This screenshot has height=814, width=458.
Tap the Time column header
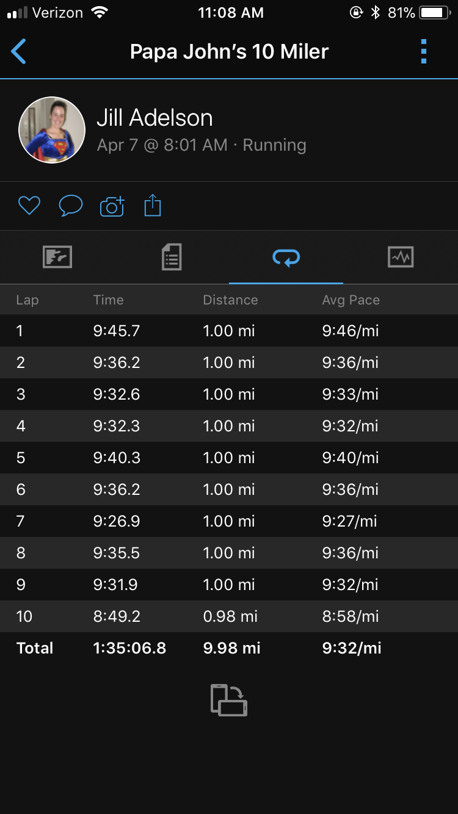point(109,300)
